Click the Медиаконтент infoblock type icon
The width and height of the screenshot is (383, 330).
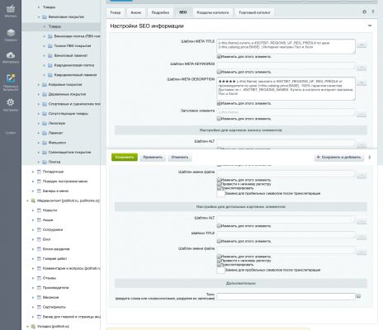pos(33,200)
